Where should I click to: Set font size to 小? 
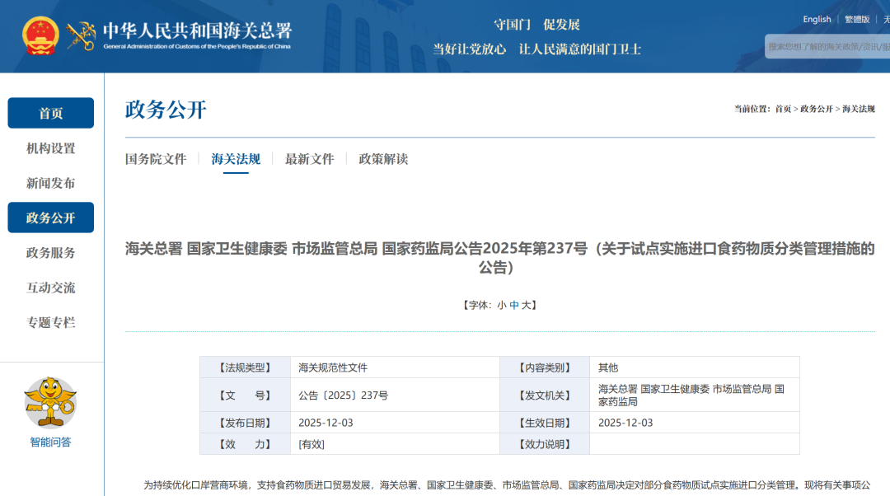501,305
